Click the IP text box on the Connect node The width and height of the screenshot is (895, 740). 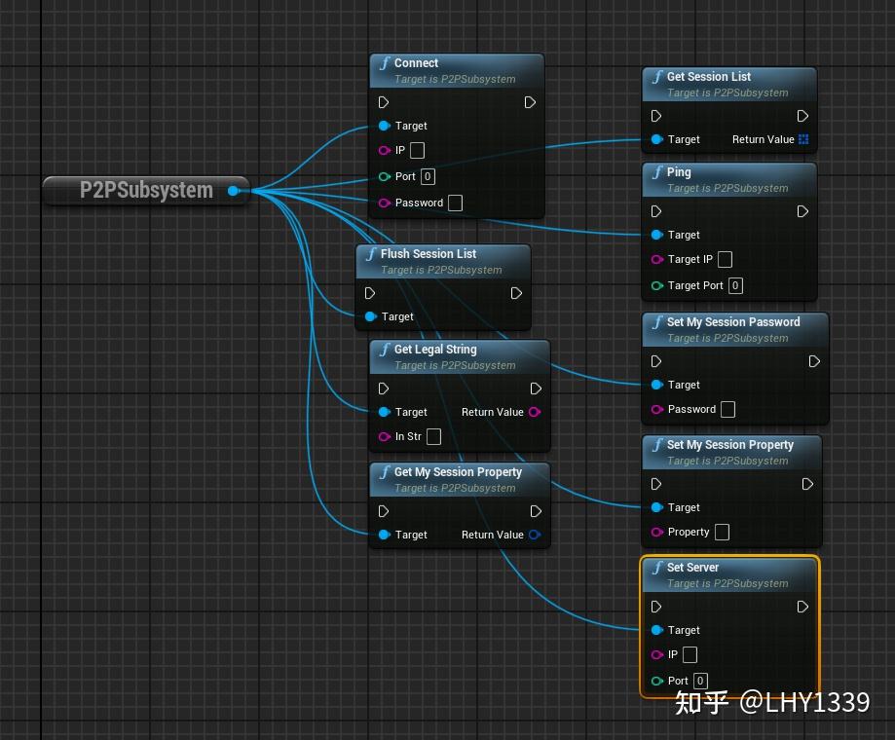point(416,150)
